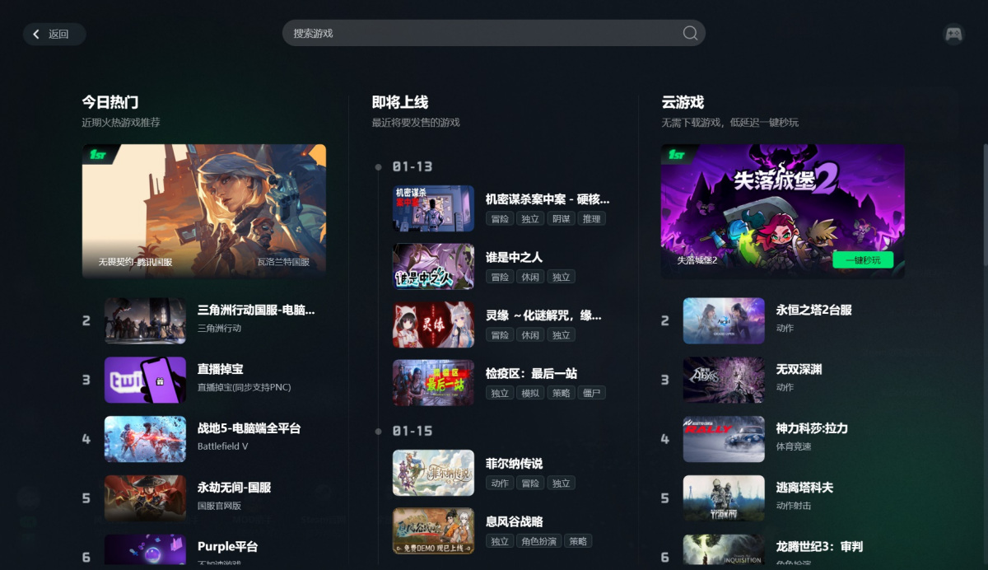Click the 僵尸 tag under 检疫区
This screenshot has height=570, width=988.
[x=591, y=393]
